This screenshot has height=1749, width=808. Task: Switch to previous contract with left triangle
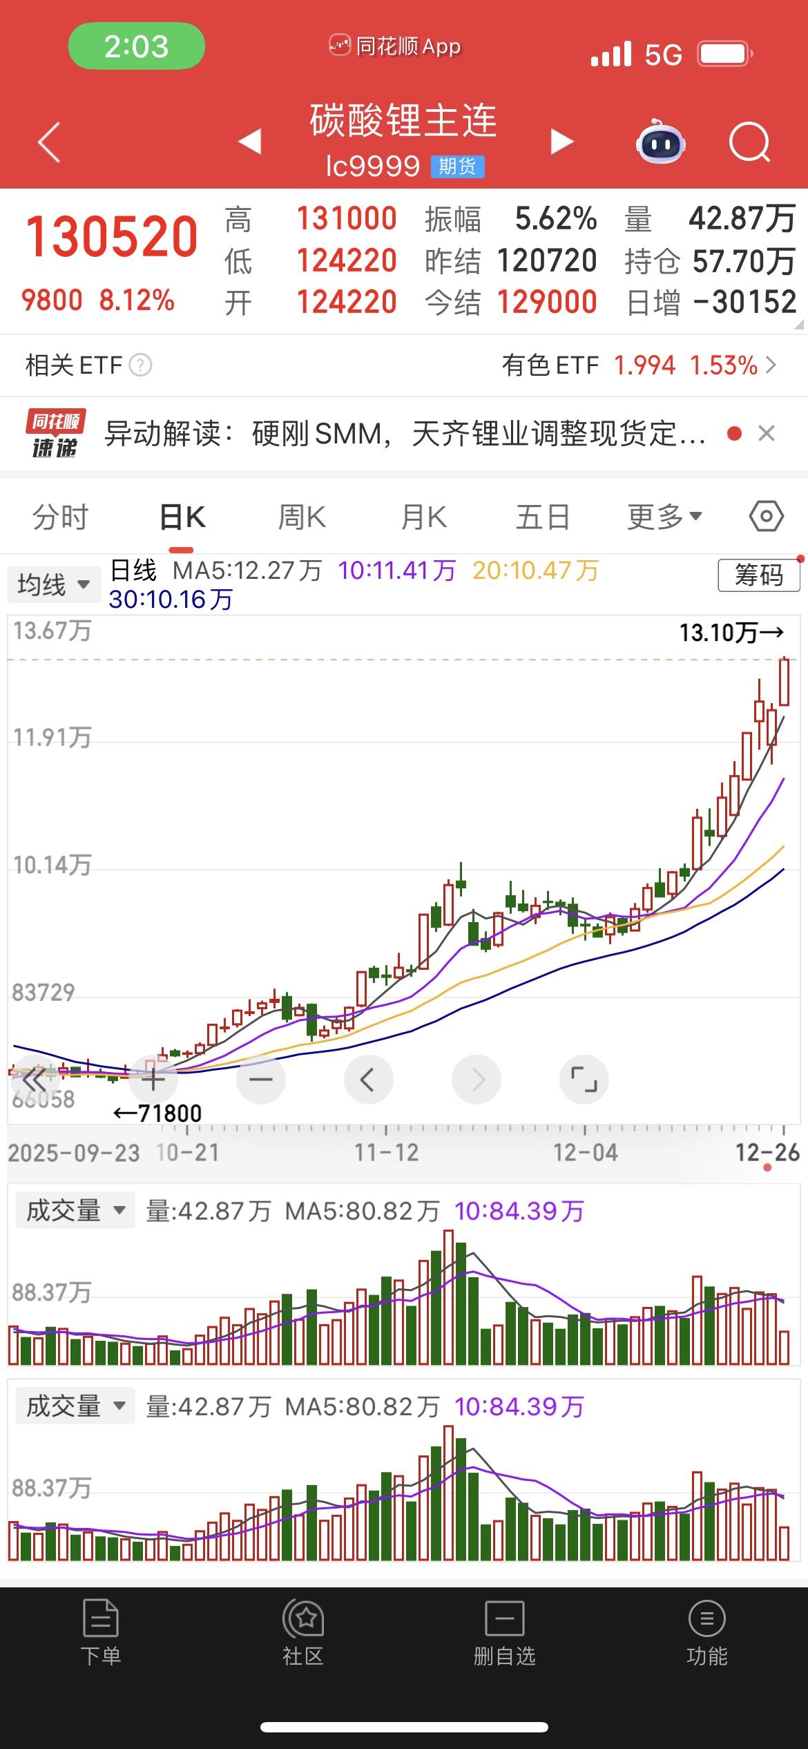click(x=249, y=142)
